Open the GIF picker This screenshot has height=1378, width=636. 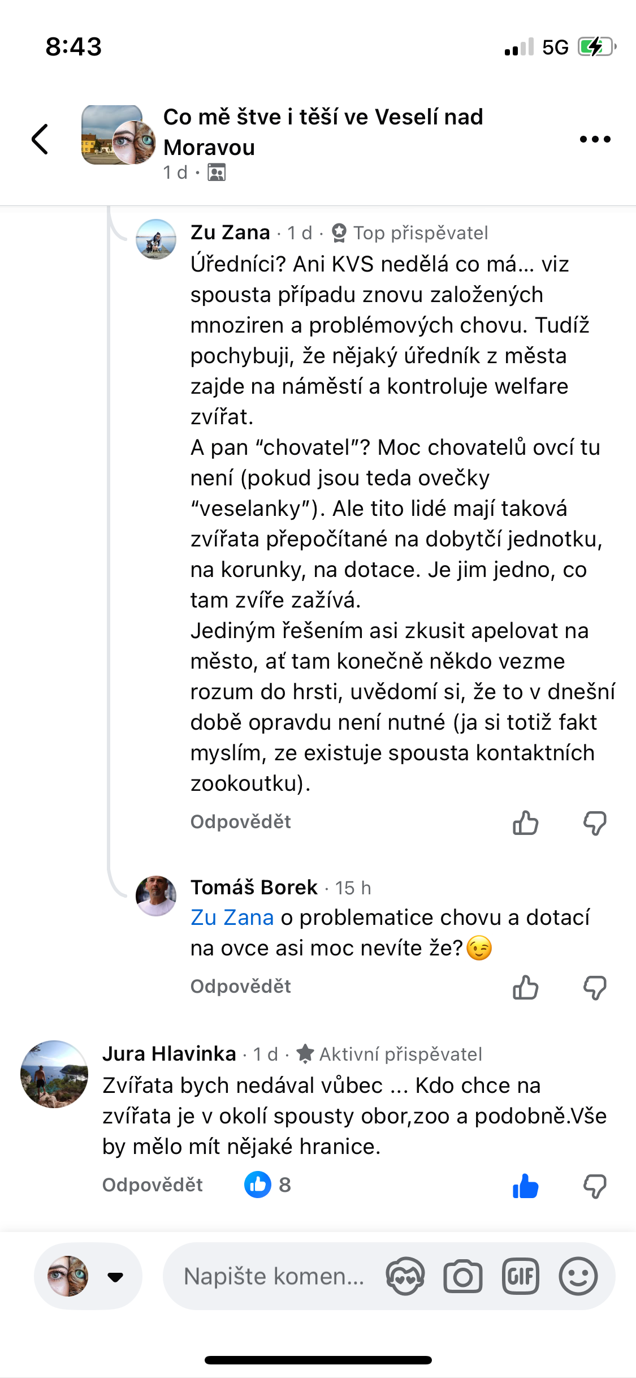coord(521,1276)
